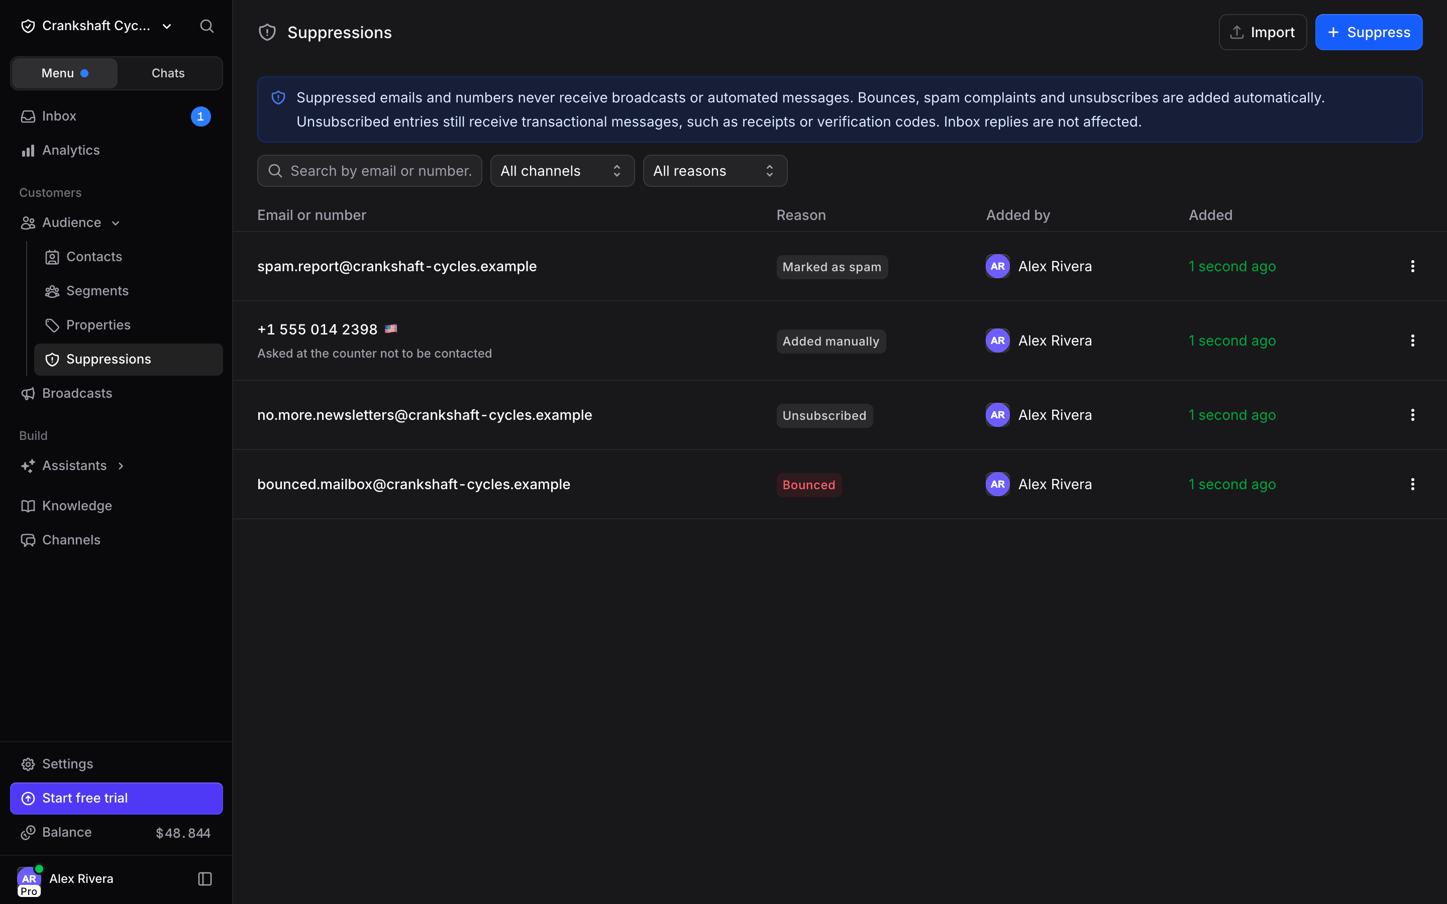The image size is (1447, 904).
Task: Focus the search by email or number field
Action: pos(369,171)
